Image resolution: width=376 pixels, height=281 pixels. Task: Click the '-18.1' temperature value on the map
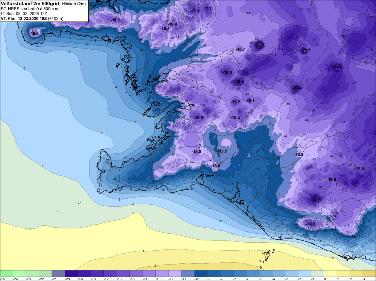coord(250,101)
